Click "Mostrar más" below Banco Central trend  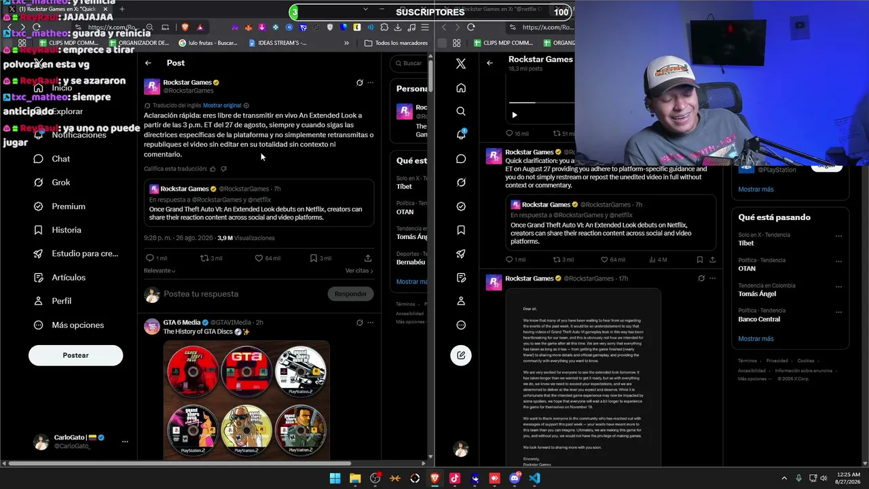click(x=756, y=339)
